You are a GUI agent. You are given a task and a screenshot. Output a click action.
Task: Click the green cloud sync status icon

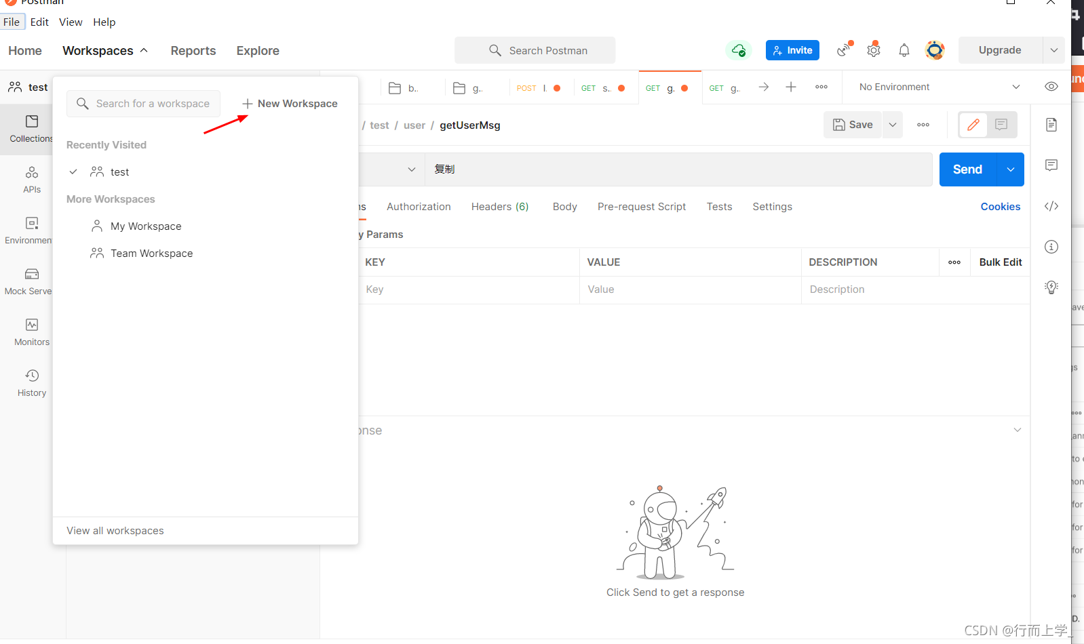pyautogui.click(x=739, y=50)
